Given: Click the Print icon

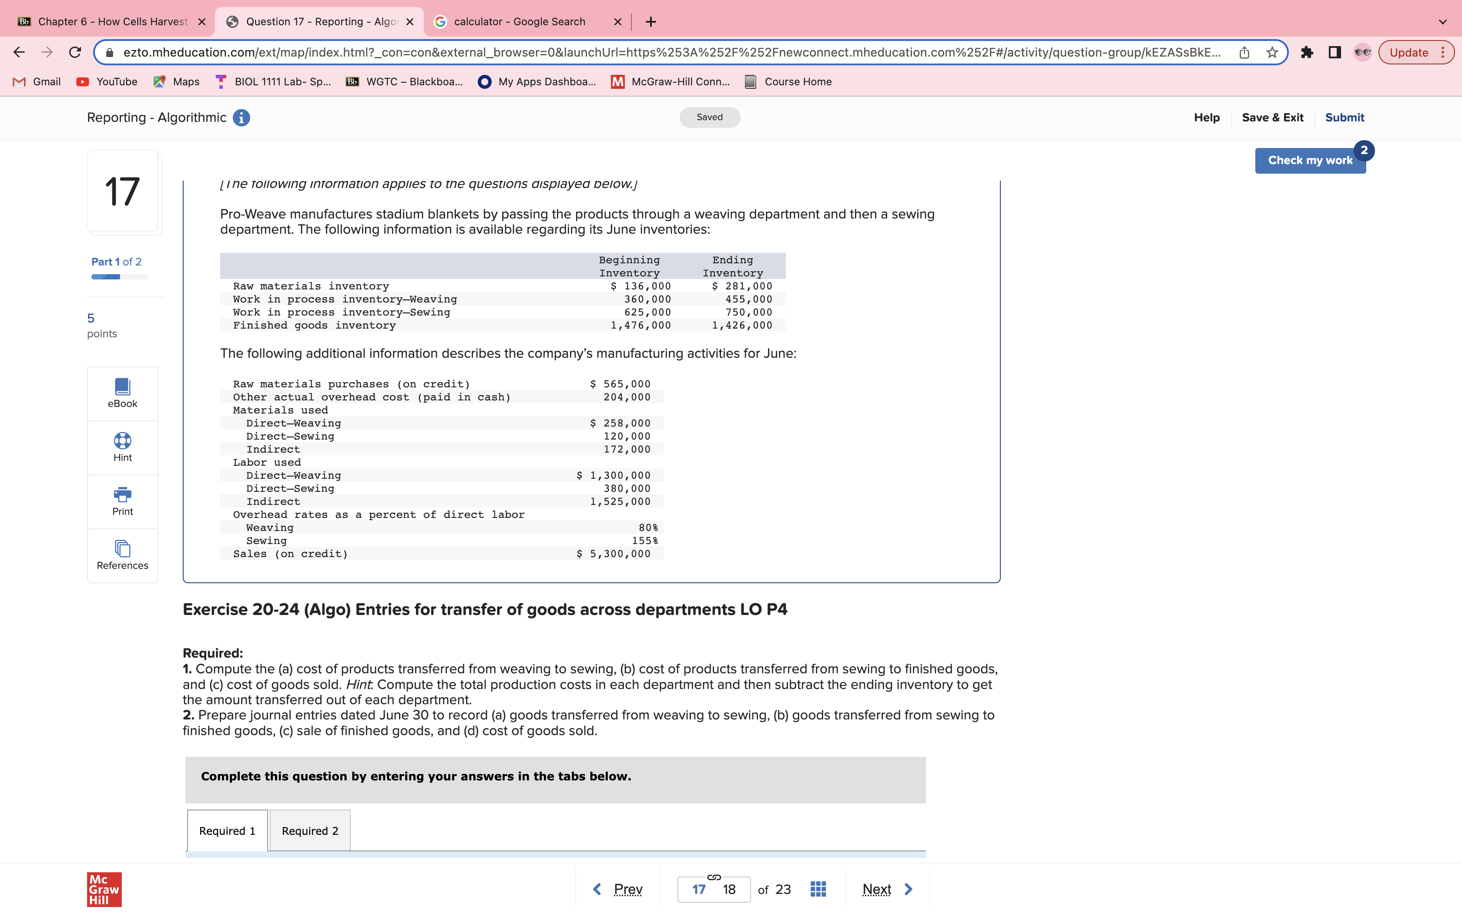Looking at the screenshot, I should tap(122, 495).
